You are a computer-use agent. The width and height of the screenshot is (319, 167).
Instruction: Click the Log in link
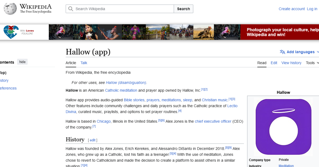tap(312, 9)
